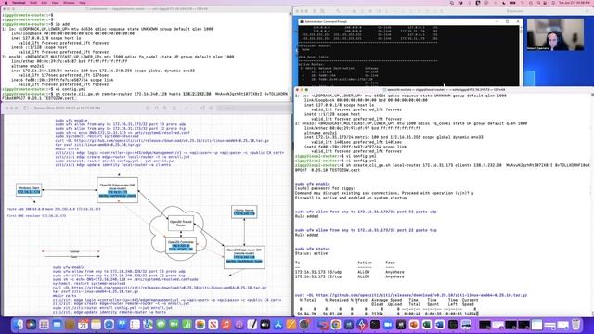Open Finder from the Dock
The height and width of the screenshot is (334, 594).
(18, 324)
